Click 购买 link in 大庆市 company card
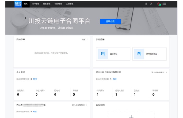Screen dimensions: 183x118 [x=35, y=112]
